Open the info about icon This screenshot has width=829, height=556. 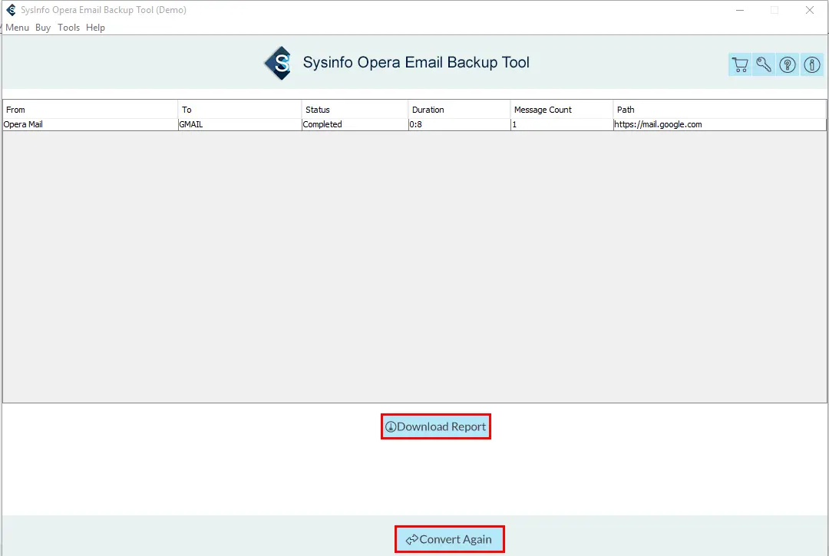(x=811, y=65)
